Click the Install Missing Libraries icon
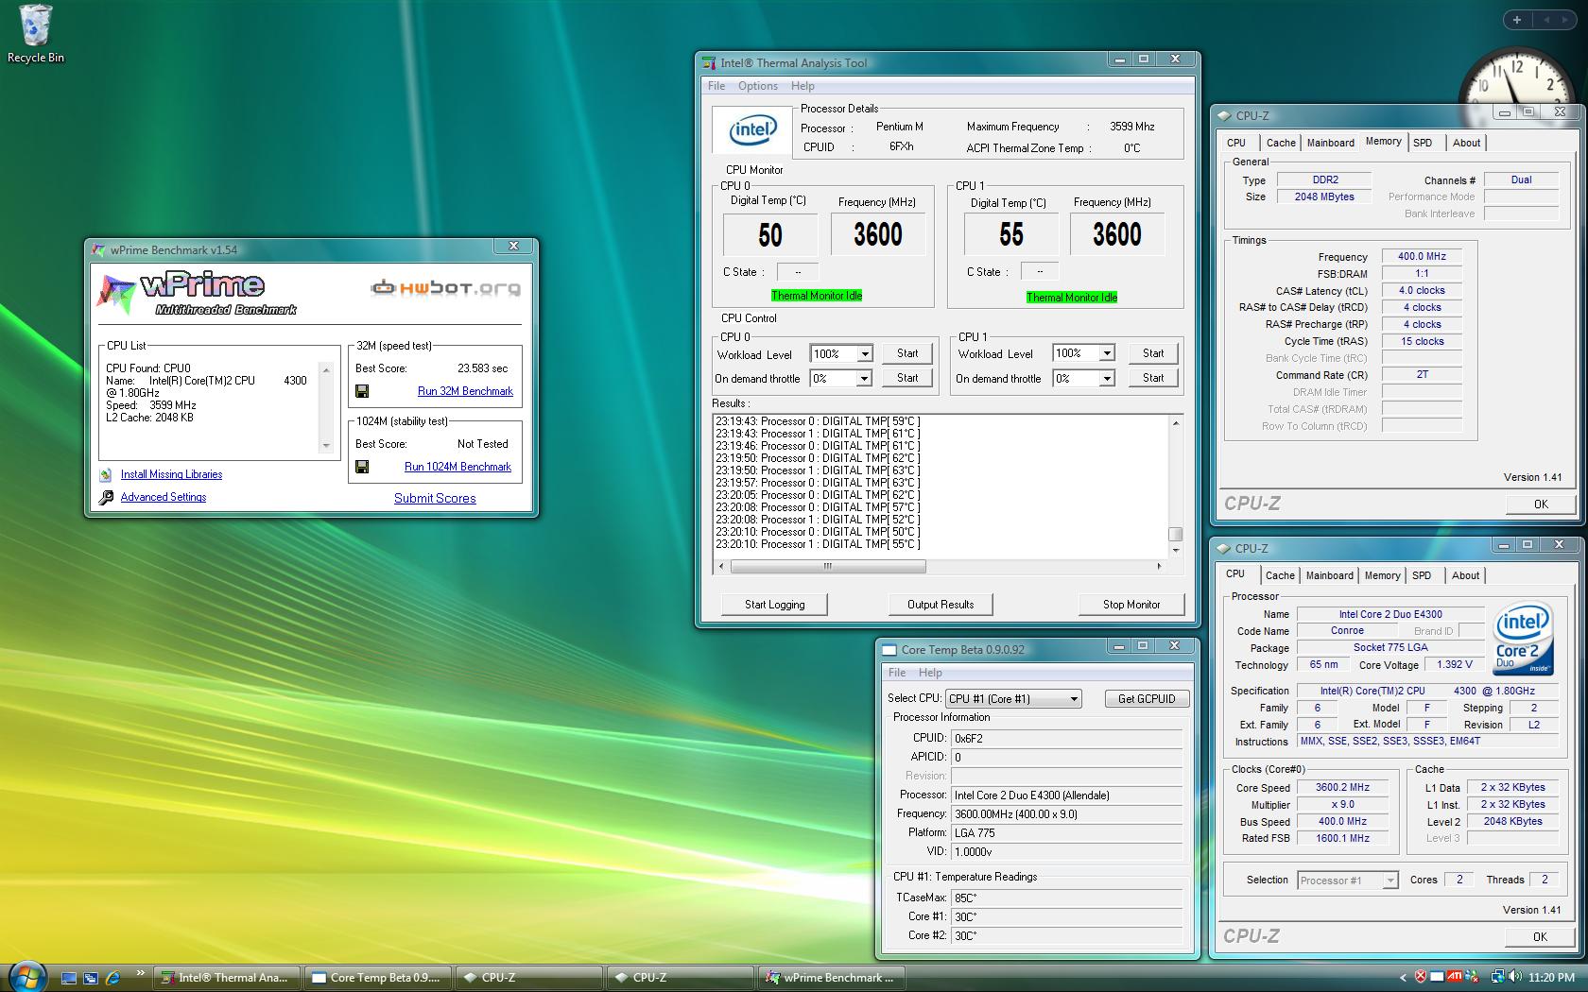Image resolution: width=1588 pixels, height=992 pixels. pyautogui.click(x=106, y=474)
